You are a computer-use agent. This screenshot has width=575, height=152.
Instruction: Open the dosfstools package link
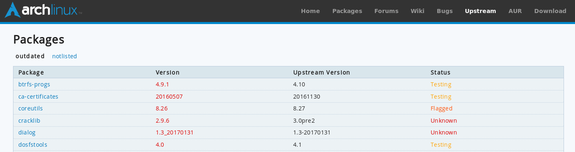(33, 145)
